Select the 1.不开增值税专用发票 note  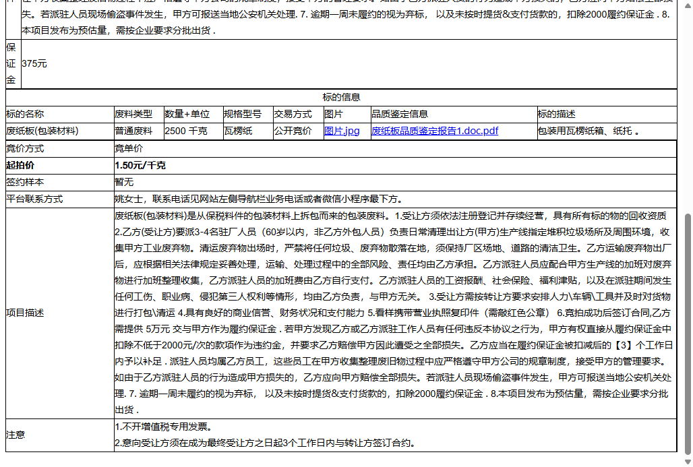coord(164,427)
